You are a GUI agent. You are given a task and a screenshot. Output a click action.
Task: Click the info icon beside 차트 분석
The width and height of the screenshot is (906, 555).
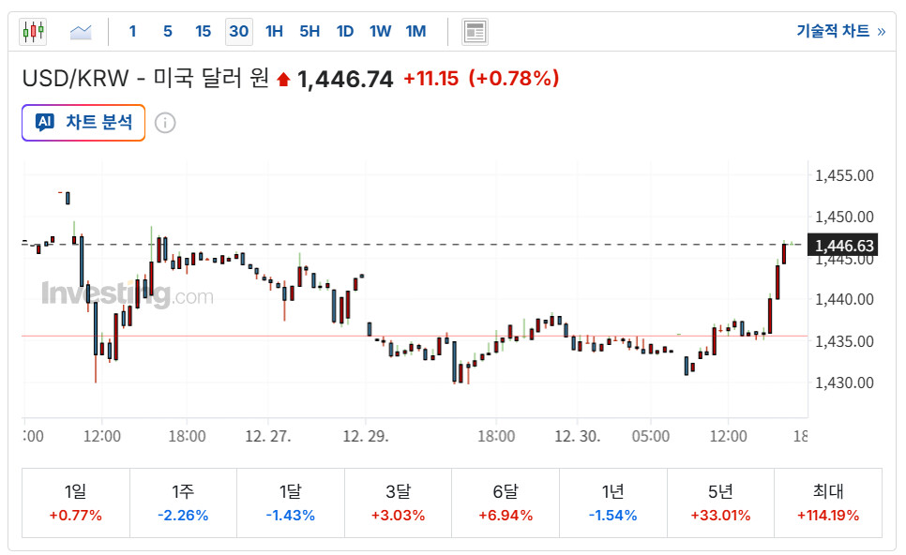click(x=165, y=123)
